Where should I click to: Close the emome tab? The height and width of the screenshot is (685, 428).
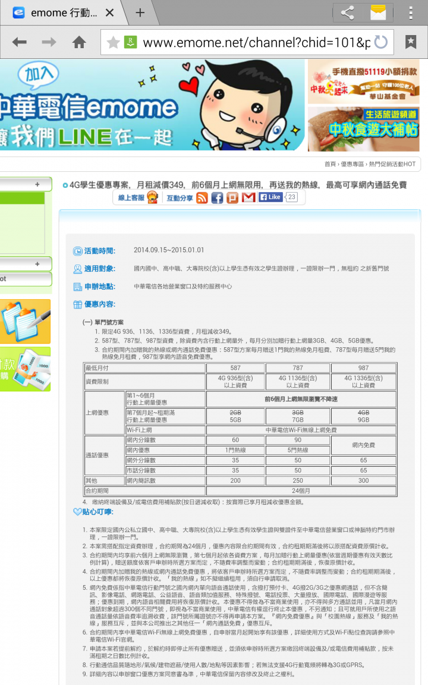coord(109,12)
